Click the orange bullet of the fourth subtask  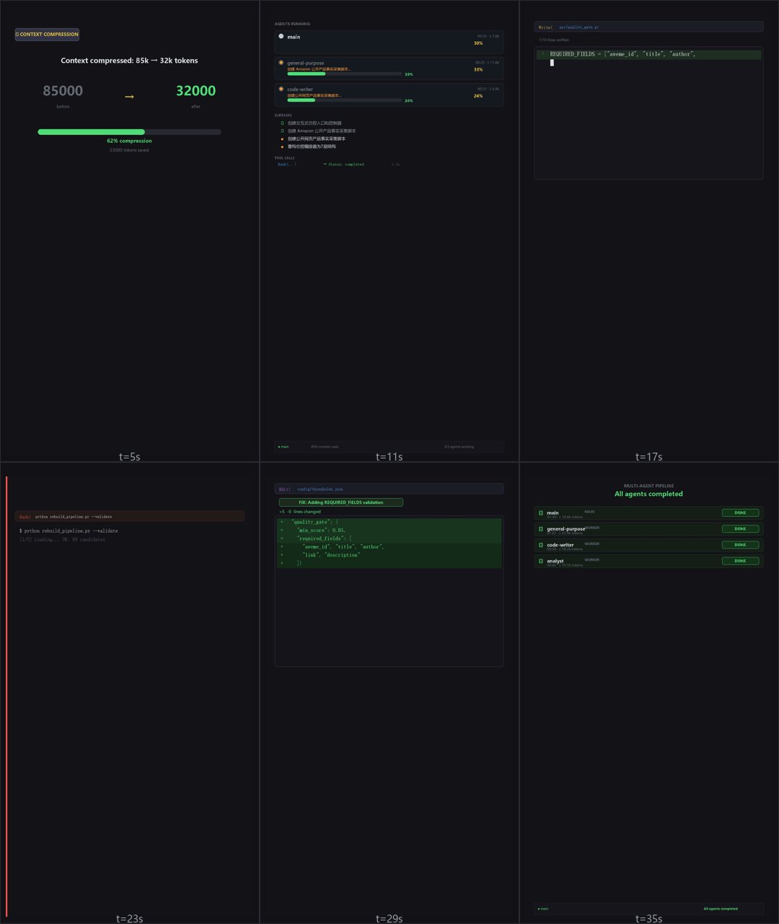pyautogui.click(x=283, y=147)
